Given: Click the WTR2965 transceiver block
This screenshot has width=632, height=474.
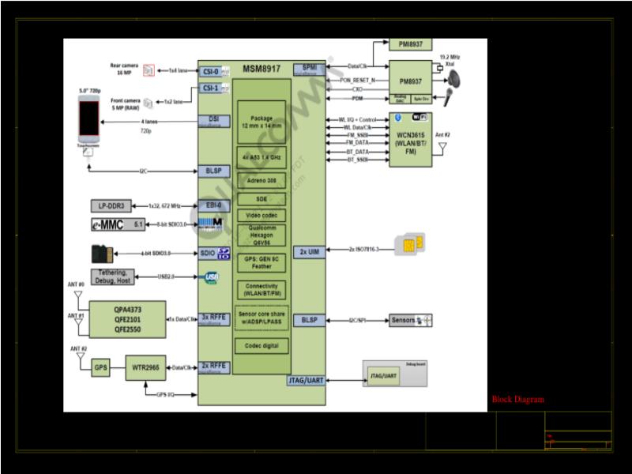Looking at the screenshot, I should pos(145,367).
